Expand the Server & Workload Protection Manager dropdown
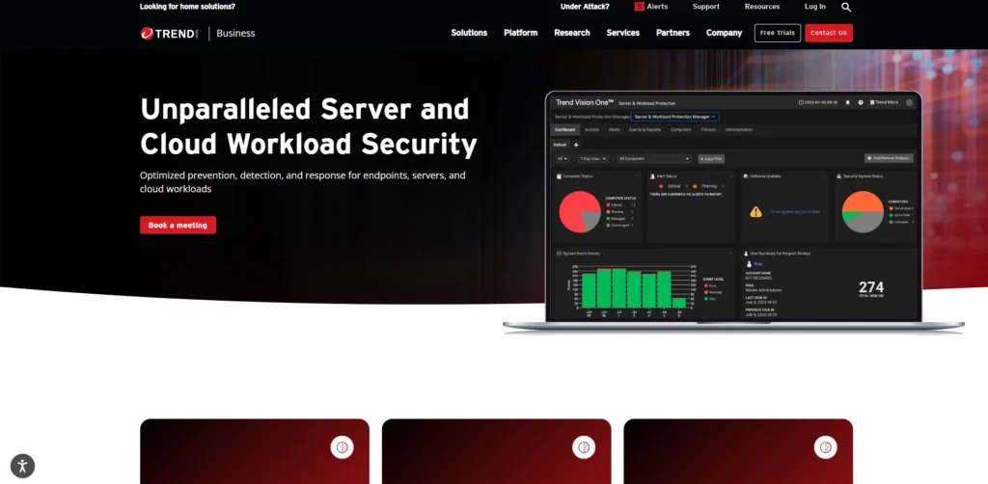The width and height of the screenshot is (988, 484). (674, 117)
